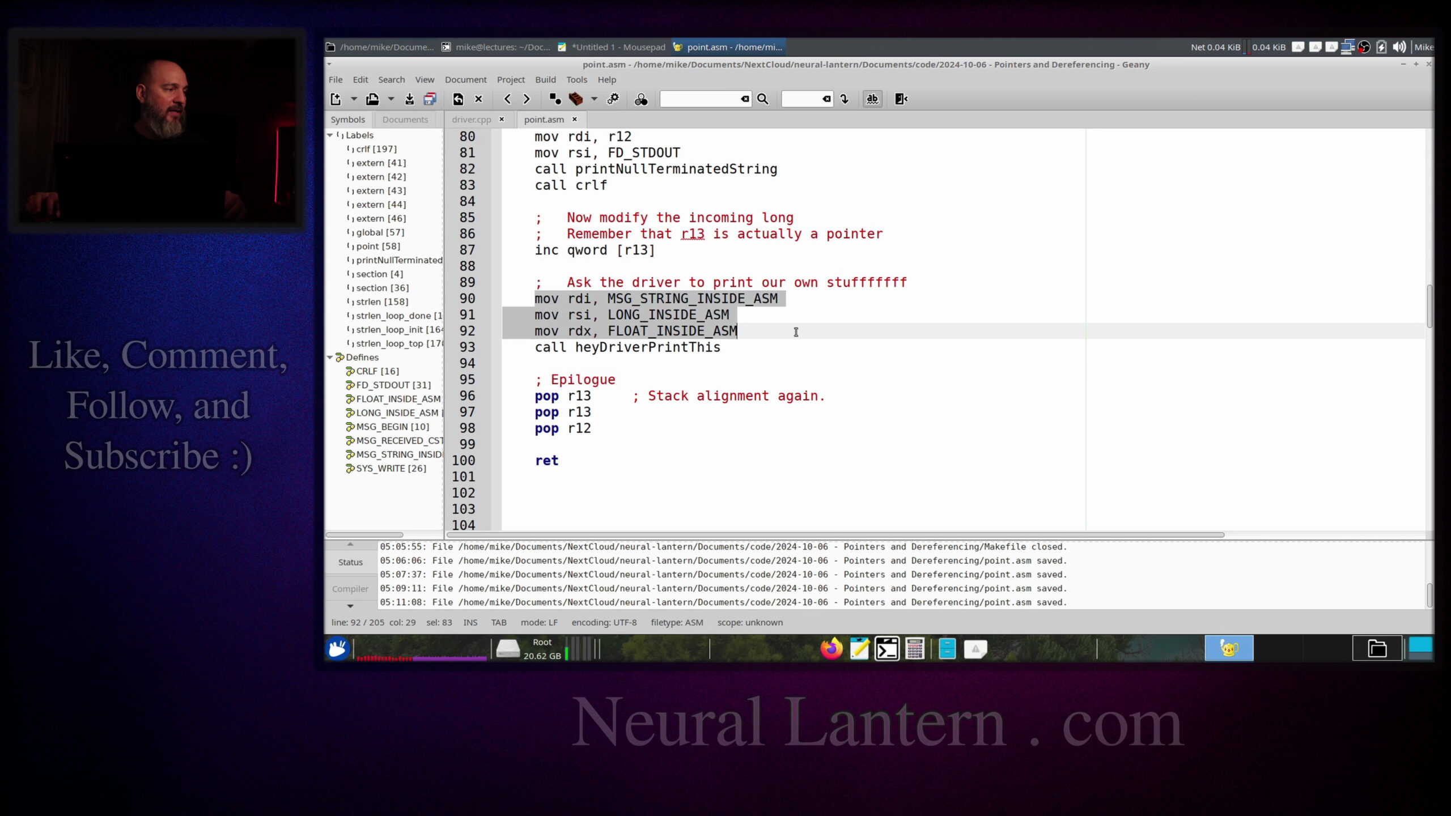Click the Save file toolbar icon
The width and height of the screenshot is (1451, 816).
click(x=409, y=99)
